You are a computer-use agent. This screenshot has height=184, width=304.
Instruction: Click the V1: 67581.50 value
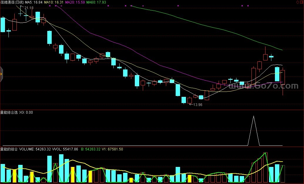click(x=112, y=149)
